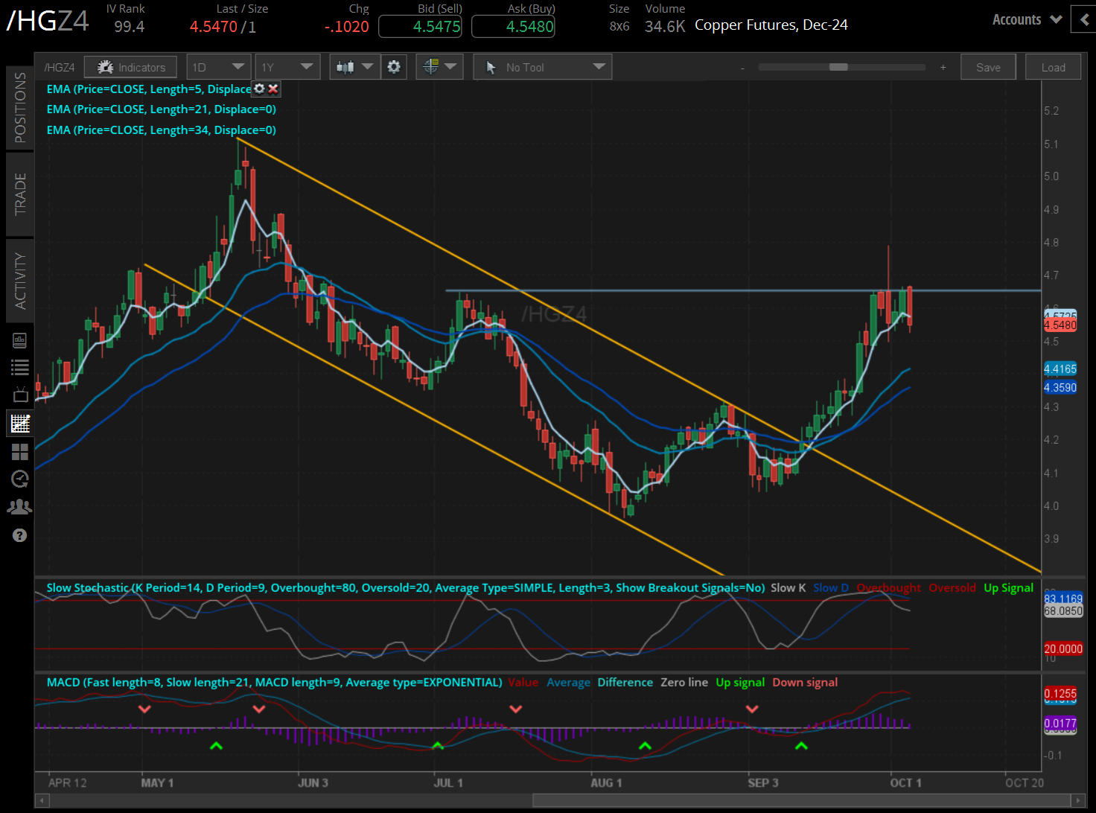This screenshot has width=1096, height=813.
Task: Click the chart zoom slider handle
Action: coord(838,67)
